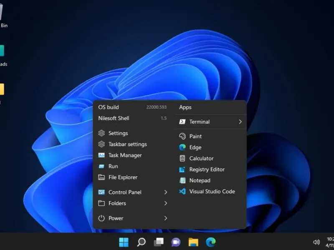Image resolution: width=334 pixels, height=250 pixels.
Task: Expand the Folders submenu chevron
Action: coord(166,203)
